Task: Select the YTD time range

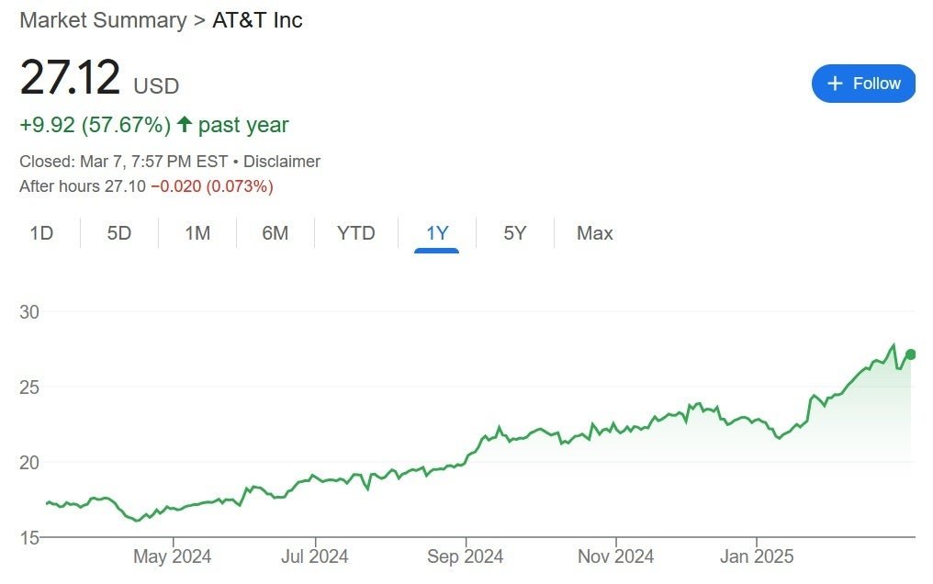Action: point(354,233)
